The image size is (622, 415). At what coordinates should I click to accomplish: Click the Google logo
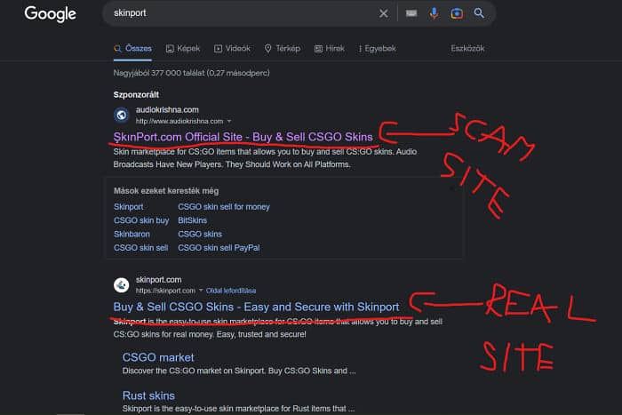pyautogui.click(x=50, y=13)
